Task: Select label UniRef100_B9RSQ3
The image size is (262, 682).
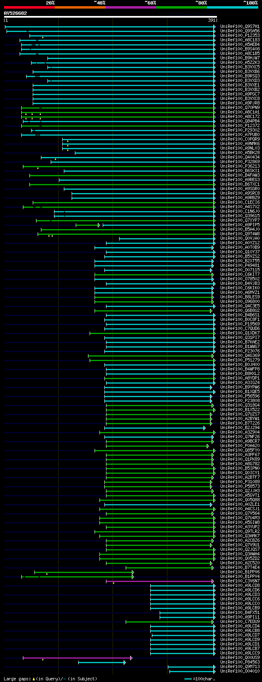Action: (240, 76)
